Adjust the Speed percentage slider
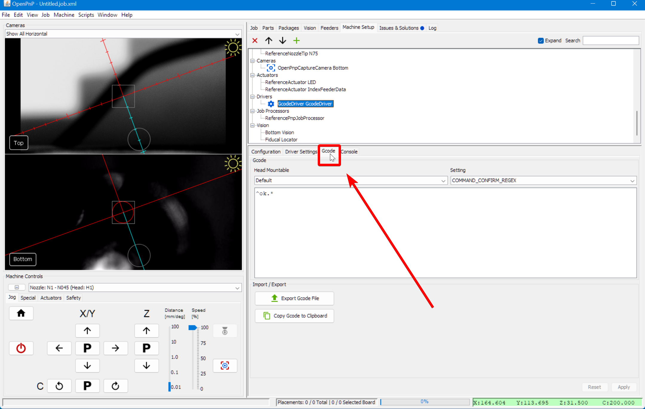Viewport: 645px width, 409px height. [193, 328]
